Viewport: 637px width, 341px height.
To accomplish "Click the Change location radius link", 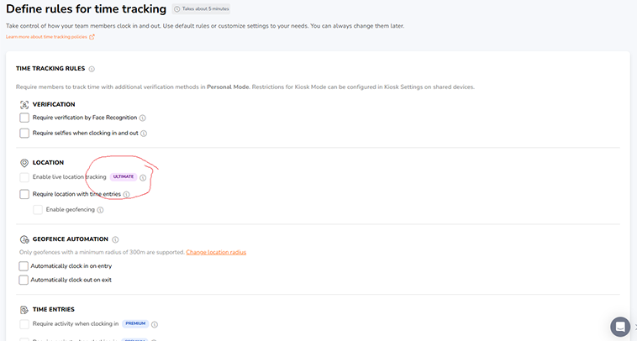I will (x=216, y=252).
